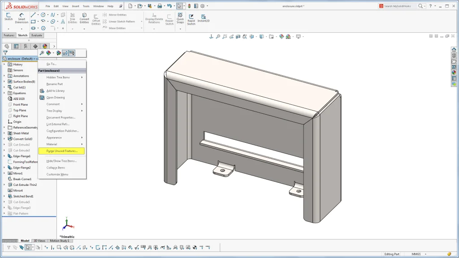Open the Tools menu
This screenshot has width=459, height=258.
coord(87,6)
